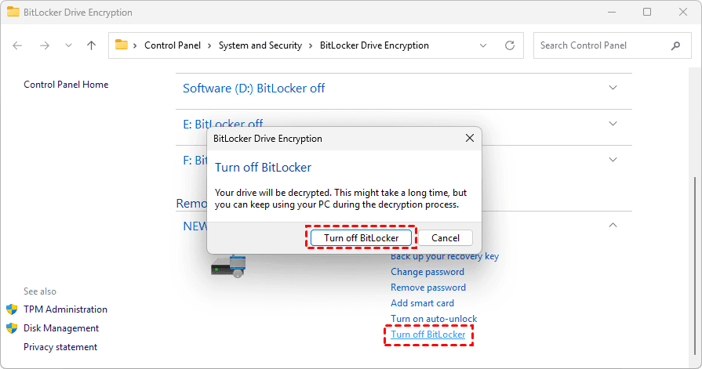
Task: Click the Forward navigation arrow
Action: pos(45,45)
